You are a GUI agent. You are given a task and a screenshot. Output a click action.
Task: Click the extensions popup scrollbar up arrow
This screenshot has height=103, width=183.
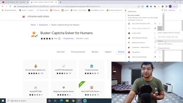[x=163, y=14]
